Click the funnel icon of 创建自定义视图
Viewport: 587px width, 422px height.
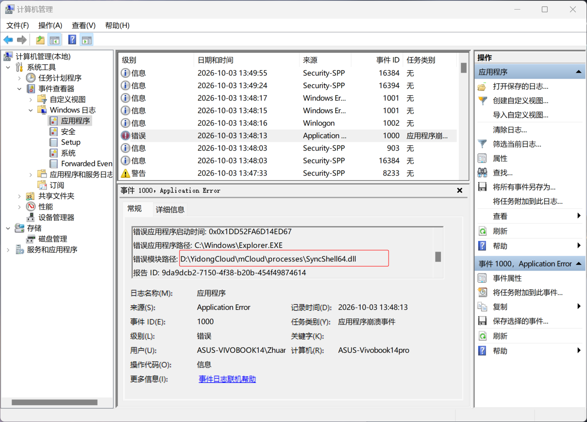coord(483,101)
